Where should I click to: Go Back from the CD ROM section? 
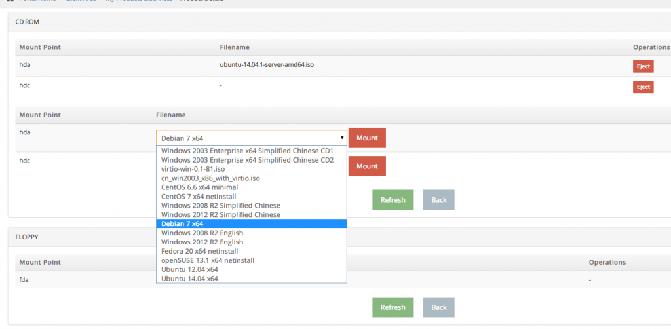click(x=438, y=200)
